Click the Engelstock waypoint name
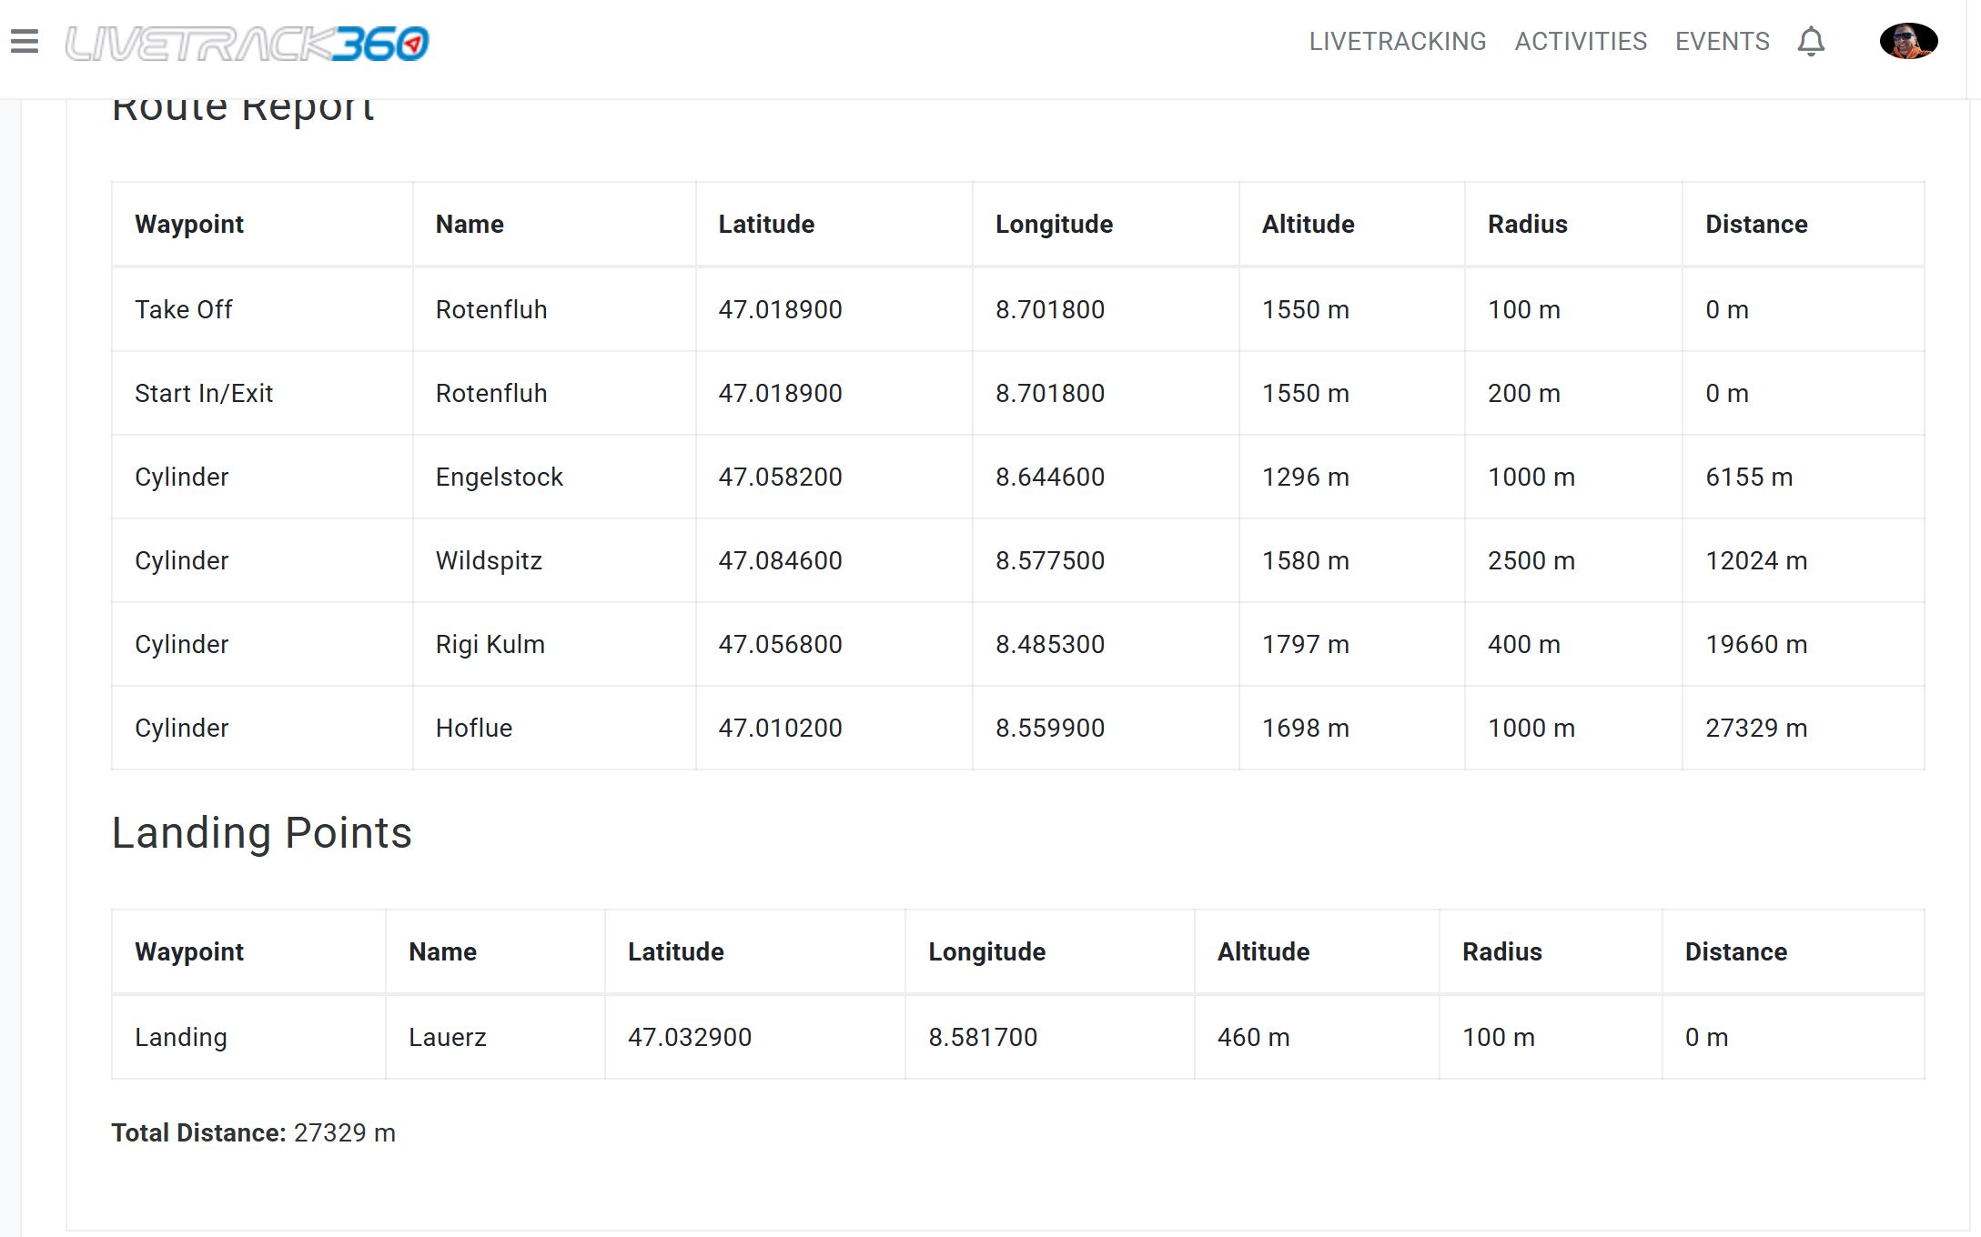The image size is (1981, 1237). pos(499,478)
